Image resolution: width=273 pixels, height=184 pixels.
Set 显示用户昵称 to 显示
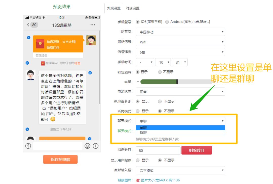point(138,160)
